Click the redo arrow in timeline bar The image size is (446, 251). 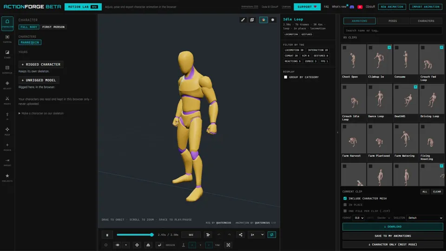[229, 235]
